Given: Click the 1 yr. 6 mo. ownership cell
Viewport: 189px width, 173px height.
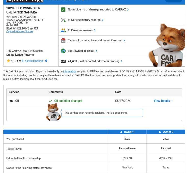Looking at the screenshot, I should click(127, 158).
